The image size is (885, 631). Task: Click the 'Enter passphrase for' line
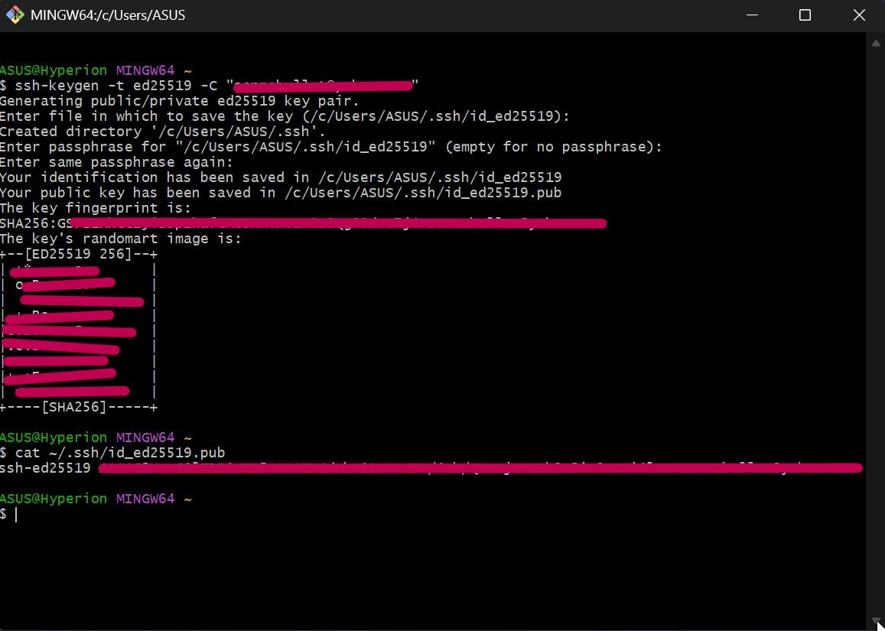(x=330, y=147)
